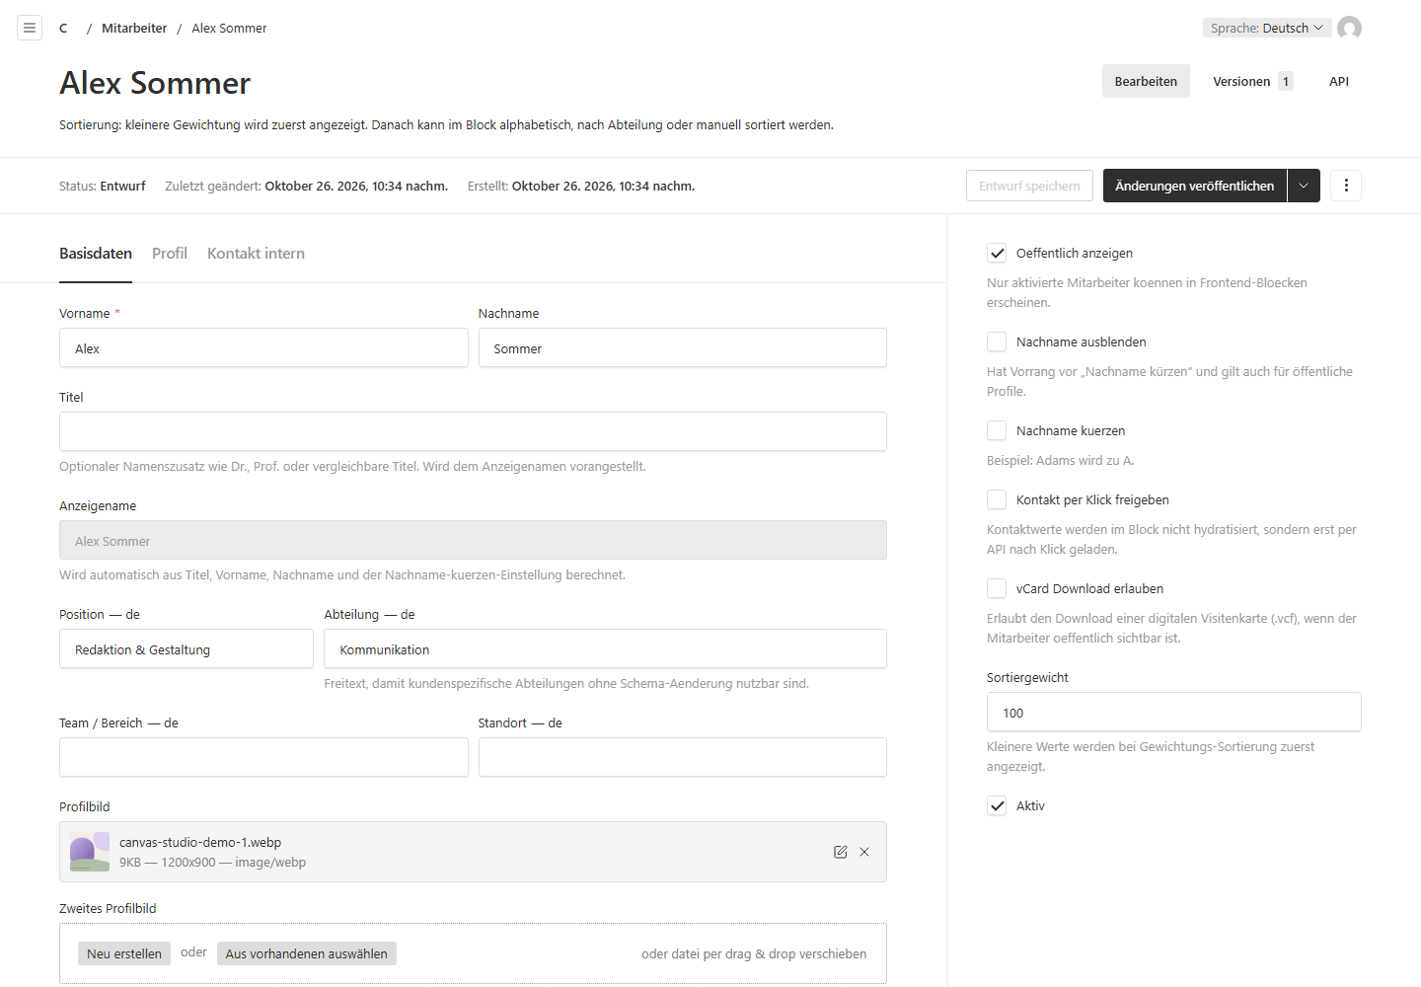Toggle the Aktiv checkbox
Image resolution: width=1421 pixels, height=987 pixels.
(997, 805)
